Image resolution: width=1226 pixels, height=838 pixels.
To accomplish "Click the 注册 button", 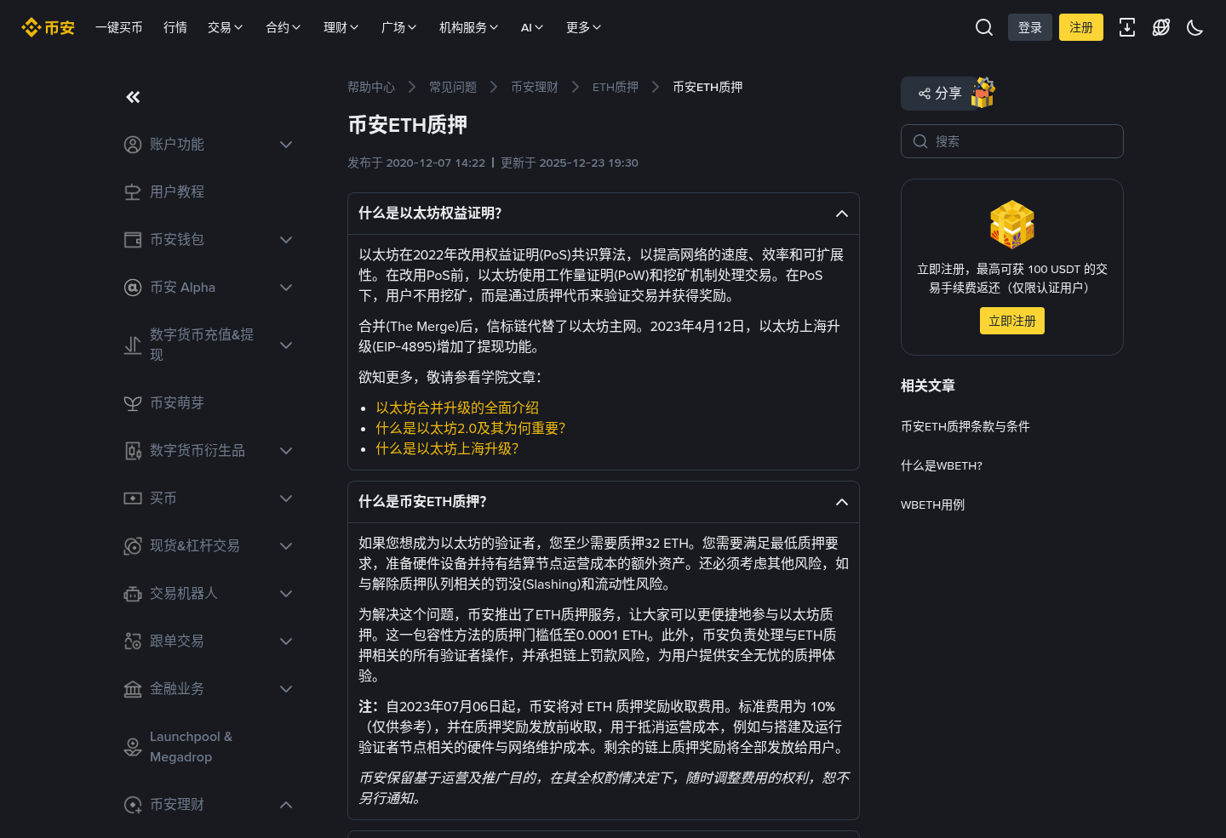I will coord(1081,27).
